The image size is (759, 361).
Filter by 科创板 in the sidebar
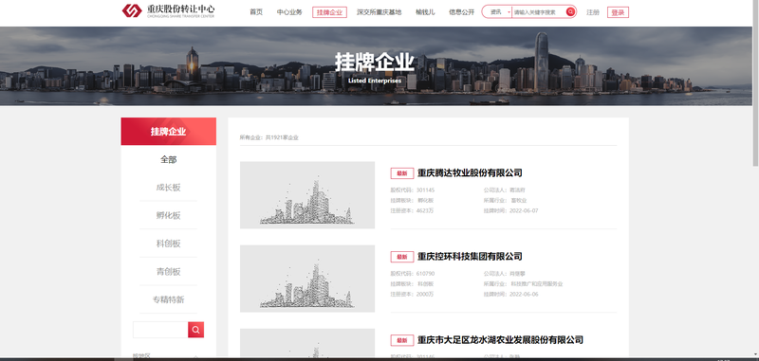coord(169,244)
